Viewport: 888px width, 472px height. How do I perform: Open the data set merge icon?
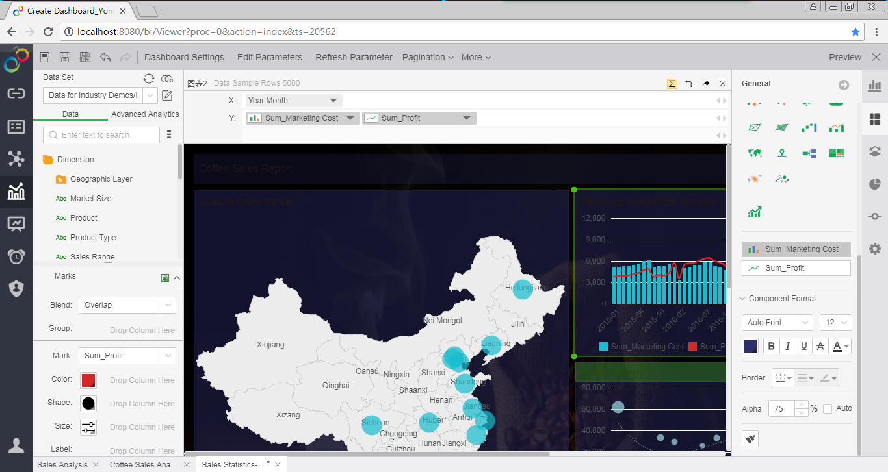[167, 79]
